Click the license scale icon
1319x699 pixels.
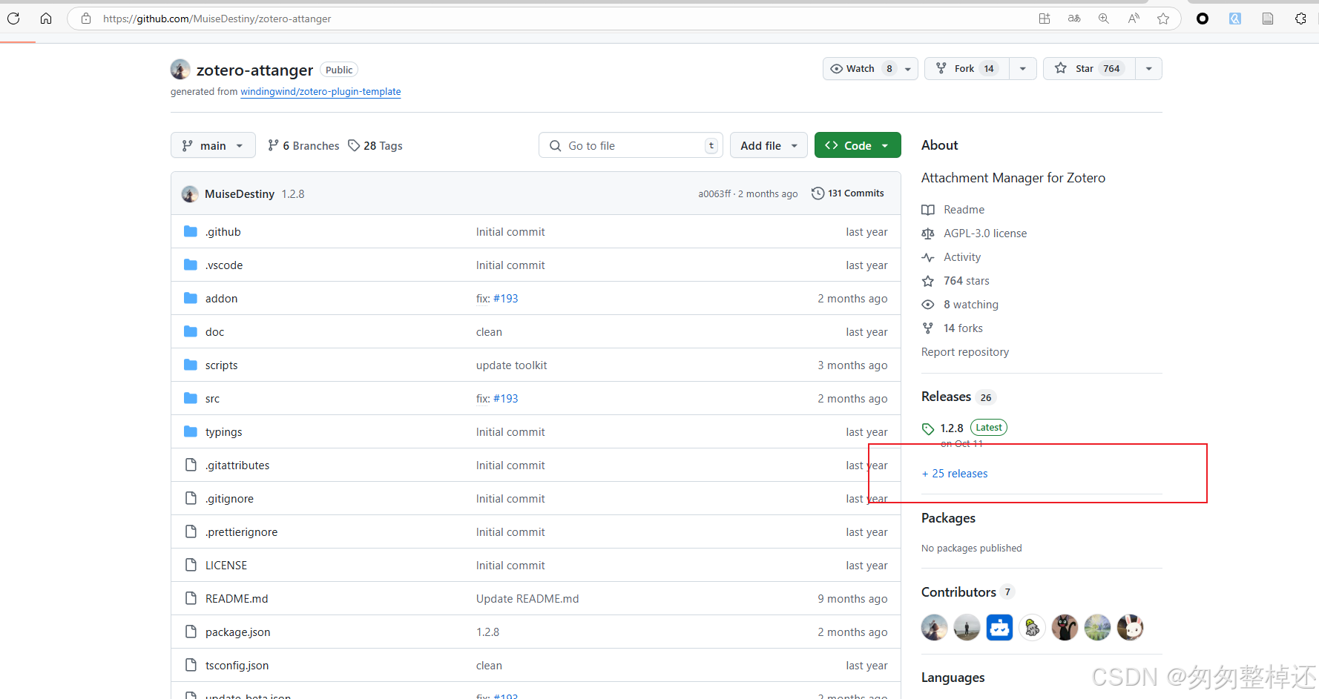(928, 233)
